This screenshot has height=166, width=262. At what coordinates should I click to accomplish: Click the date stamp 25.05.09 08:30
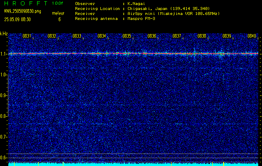click(17, 20)
